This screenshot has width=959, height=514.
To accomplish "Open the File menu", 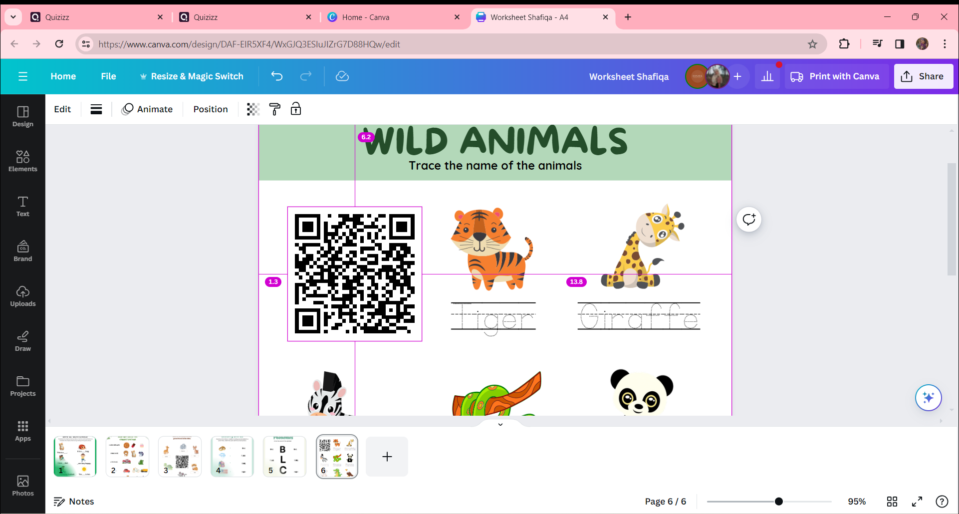I will pyautogui.click(x=108, y=76).
